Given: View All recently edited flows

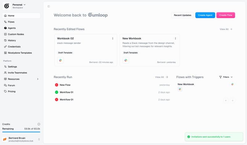Looking at the screenshot, I should pyautogui.click(x=226, y=29).
